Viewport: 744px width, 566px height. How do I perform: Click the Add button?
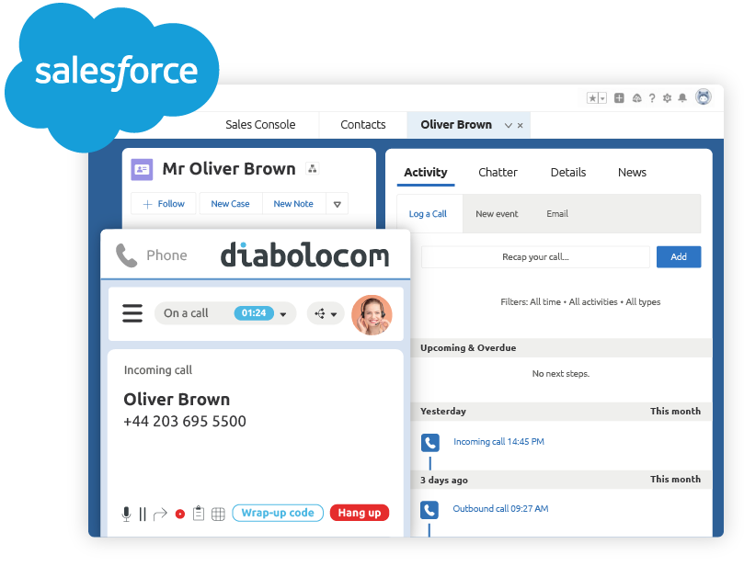[679, 257]
